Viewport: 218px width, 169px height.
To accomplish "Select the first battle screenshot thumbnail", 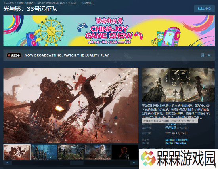I will 17,152.
